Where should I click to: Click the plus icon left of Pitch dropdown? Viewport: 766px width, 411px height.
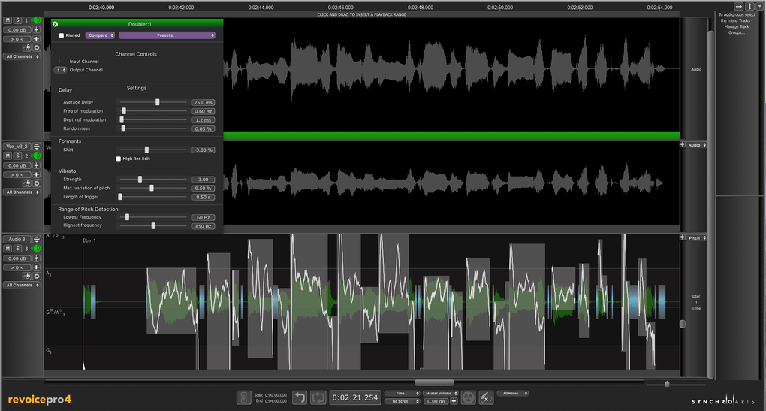683,238
